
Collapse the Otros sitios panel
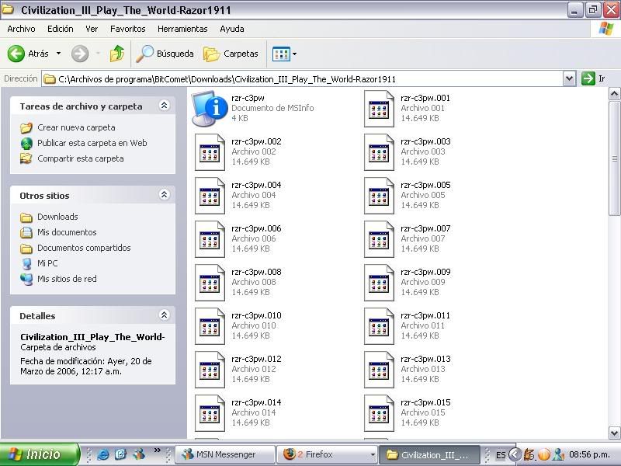[x=164, y=195]
